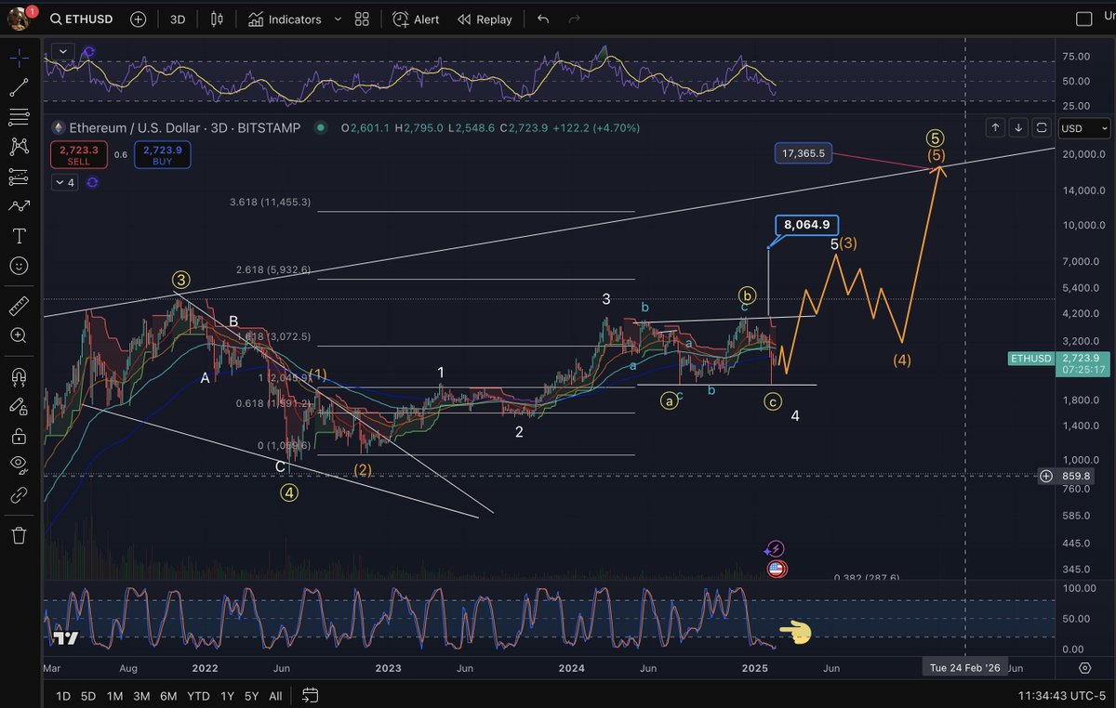This screenshot has width=1116, height=708.
Task: Expand the 4 indicators legend chevron
Action: [x=64, y=183]
